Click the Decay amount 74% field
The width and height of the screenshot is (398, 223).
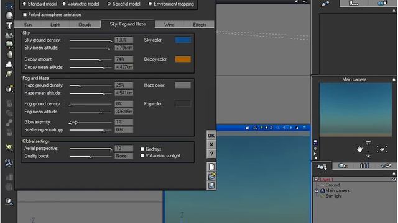tap(124, 59)
